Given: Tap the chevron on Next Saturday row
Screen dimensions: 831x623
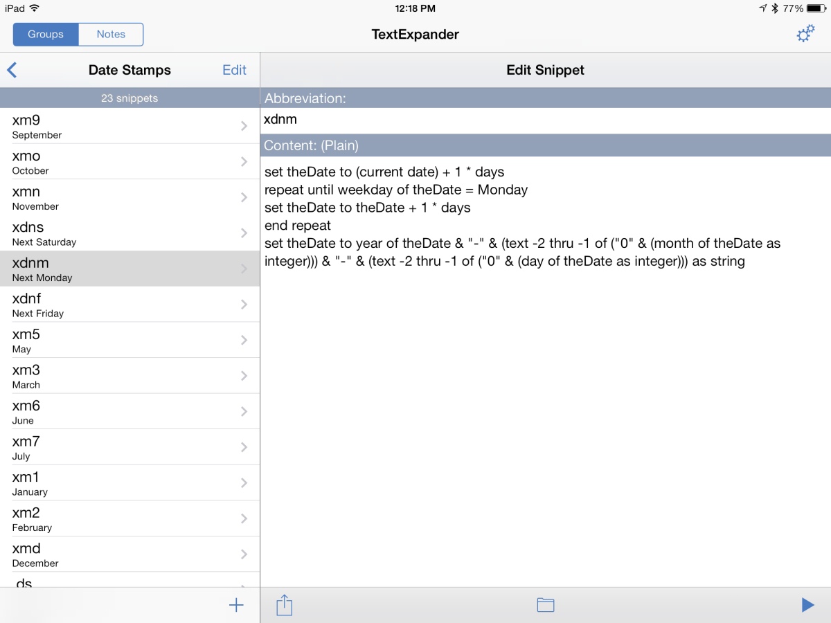Looking at the screenshot, I should click(244, 233).
